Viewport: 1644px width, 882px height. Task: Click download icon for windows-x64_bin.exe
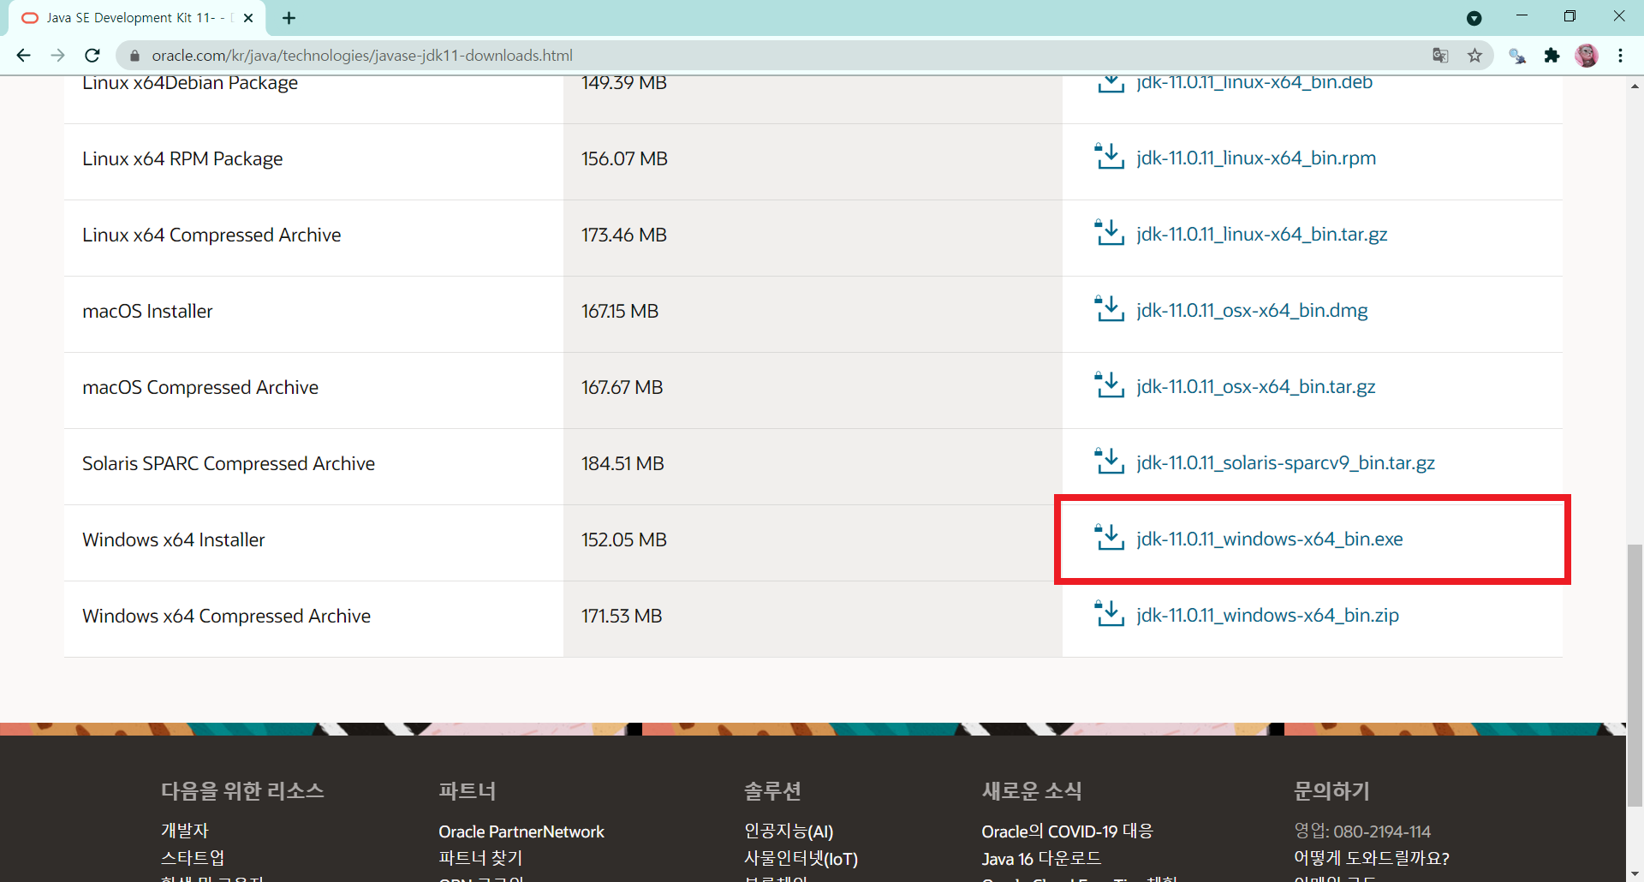pos(1110,538)
